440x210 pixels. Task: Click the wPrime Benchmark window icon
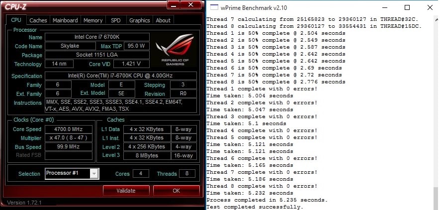pos(214,7)
